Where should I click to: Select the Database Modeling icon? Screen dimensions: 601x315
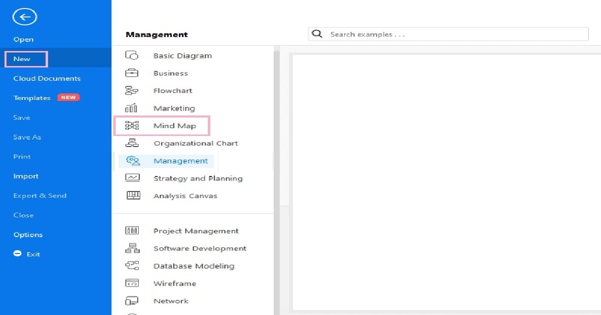(132, 265)
